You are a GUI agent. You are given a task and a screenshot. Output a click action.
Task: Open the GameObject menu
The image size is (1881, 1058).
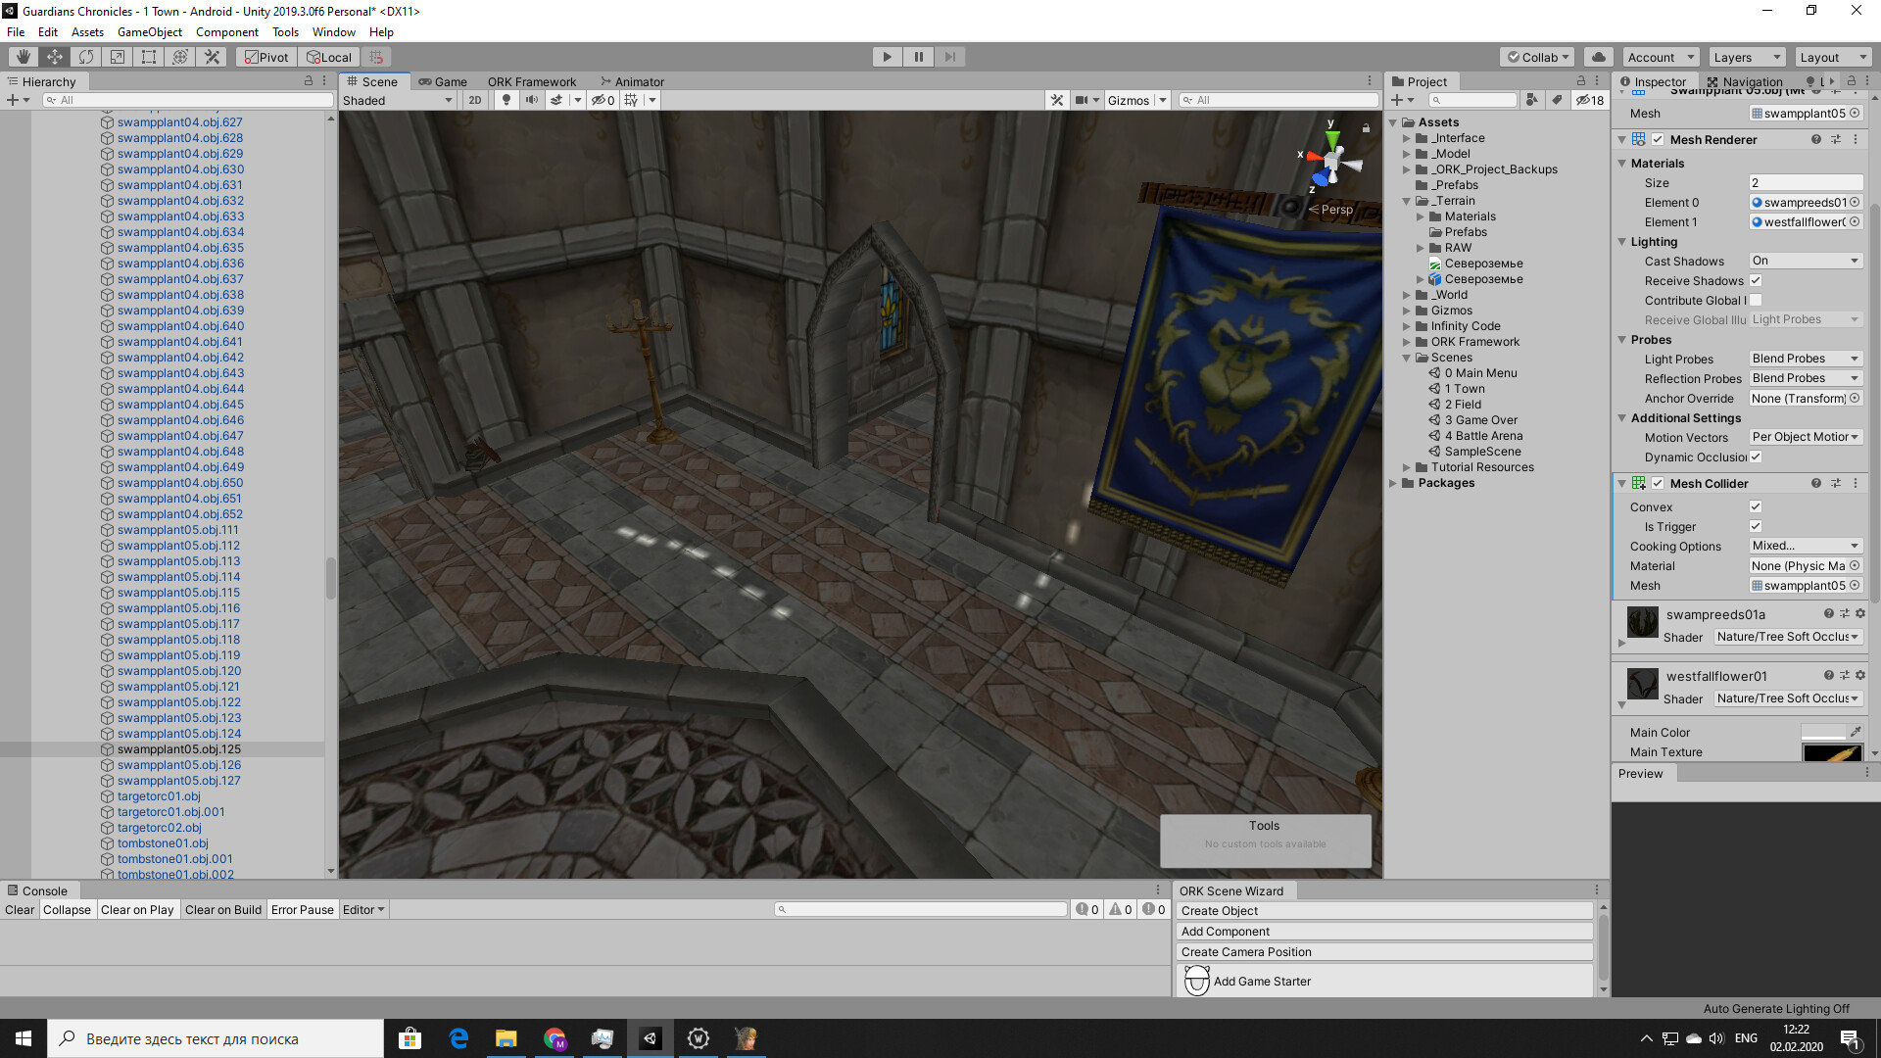(x=149, y=31)
